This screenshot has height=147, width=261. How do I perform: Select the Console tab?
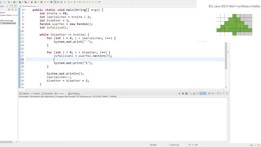pos(59,94)
